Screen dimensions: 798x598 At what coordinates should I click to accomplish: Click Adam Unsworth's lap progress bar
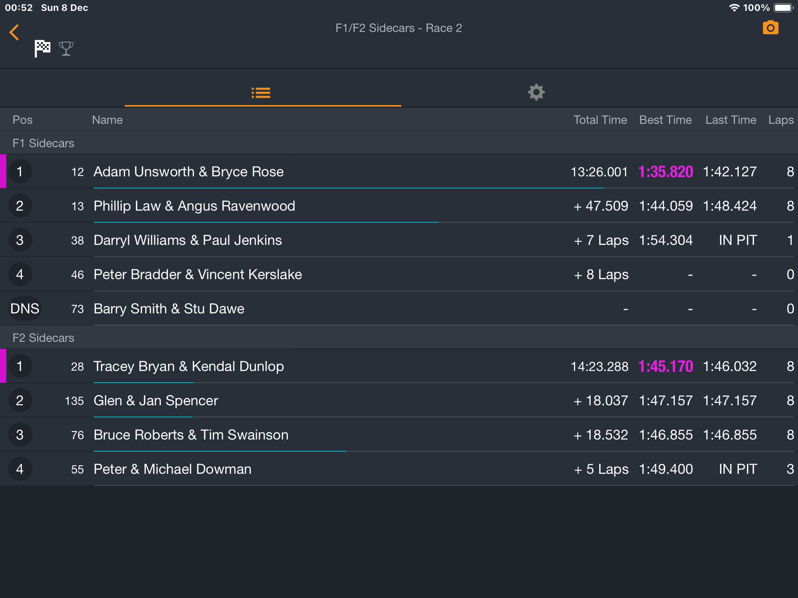click(348, 188)
